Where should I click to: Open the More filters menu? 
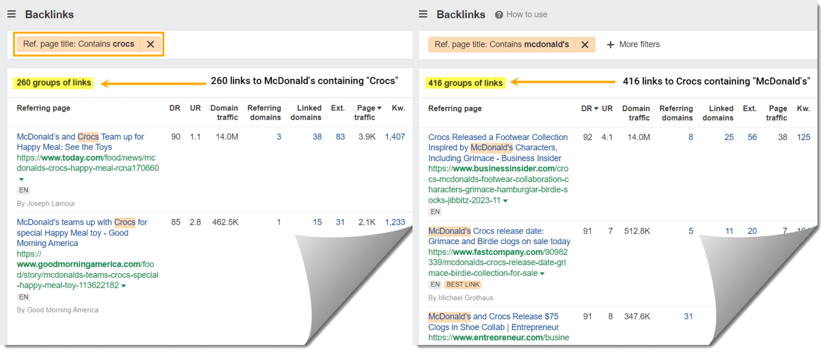point(639,45)
